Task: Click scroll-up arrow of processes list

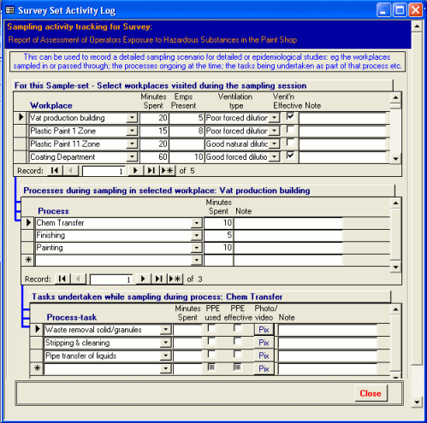Action: (x=395, y=203)
